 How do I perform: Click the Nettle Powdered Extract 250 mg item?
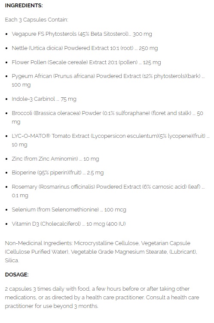point(85,48)
